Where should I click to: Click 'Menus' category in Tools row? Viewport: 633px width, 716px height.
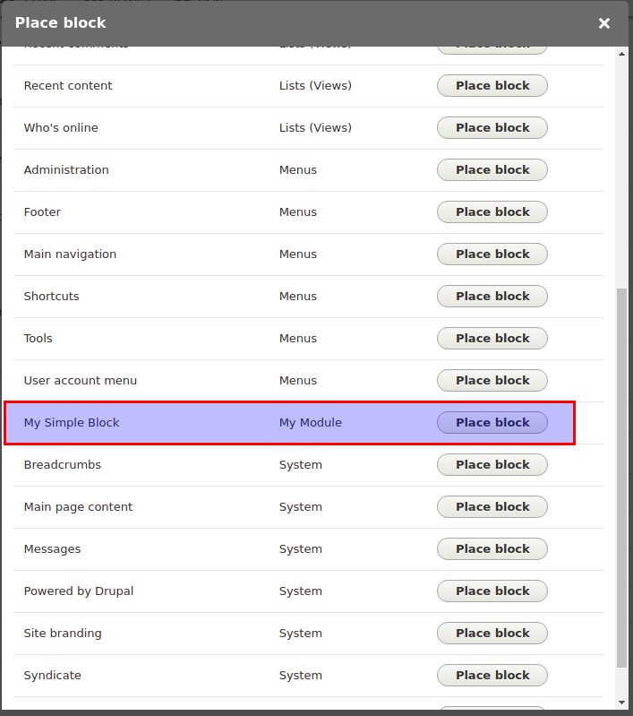pyautogui.click(x=298, y=339)
